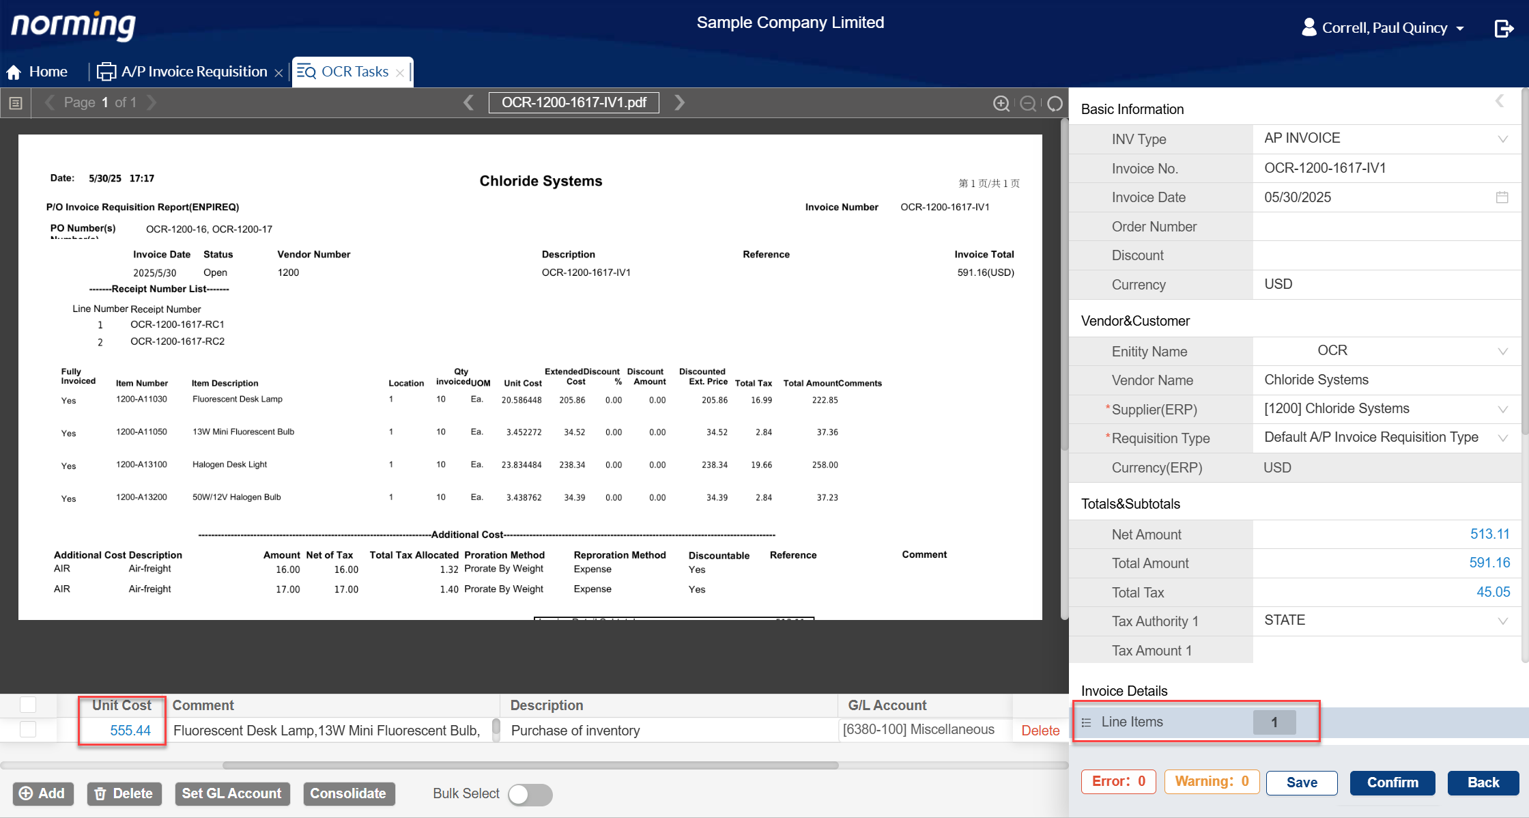Click the G/L Account column header
1529x818 pixels.
pyautogui.click(x=887, y=705)
